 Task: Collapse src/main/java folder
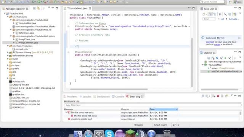8,17
